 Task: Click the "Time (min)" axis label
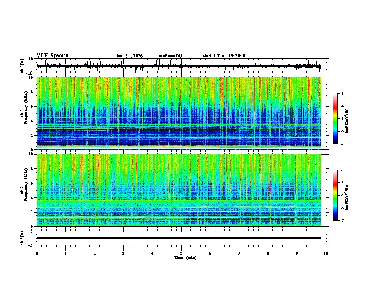[x=185, y=258]
